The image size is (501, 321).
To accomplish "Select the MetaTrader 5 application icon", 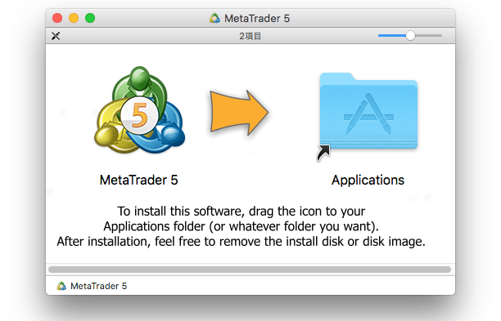I will click(139, 110).
